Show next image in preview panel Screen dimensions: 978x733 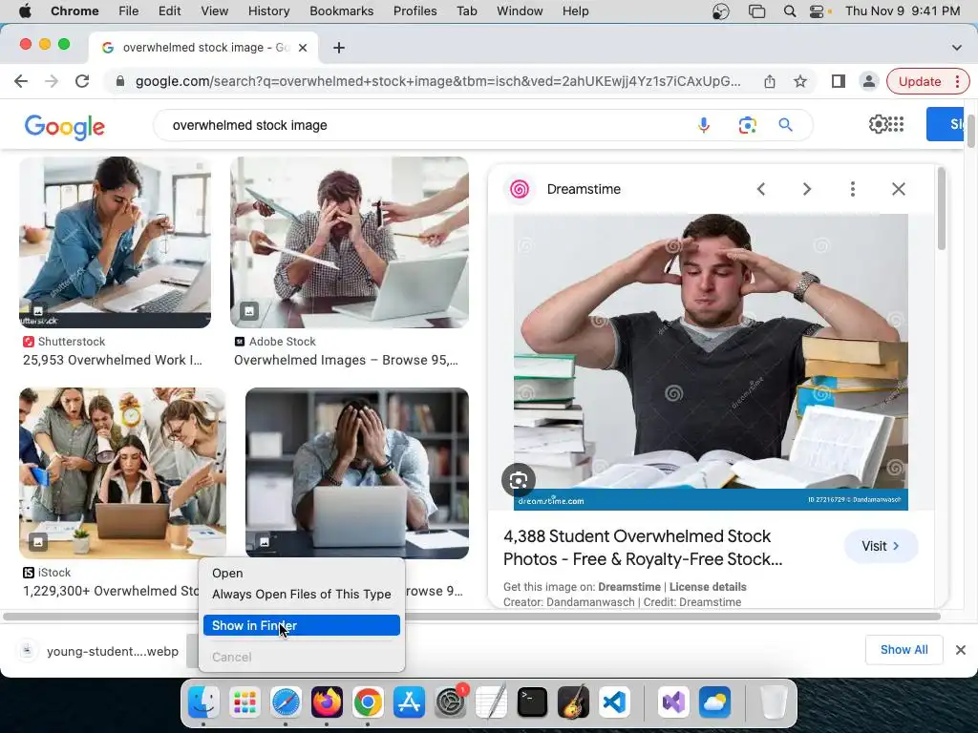point(806,189)
